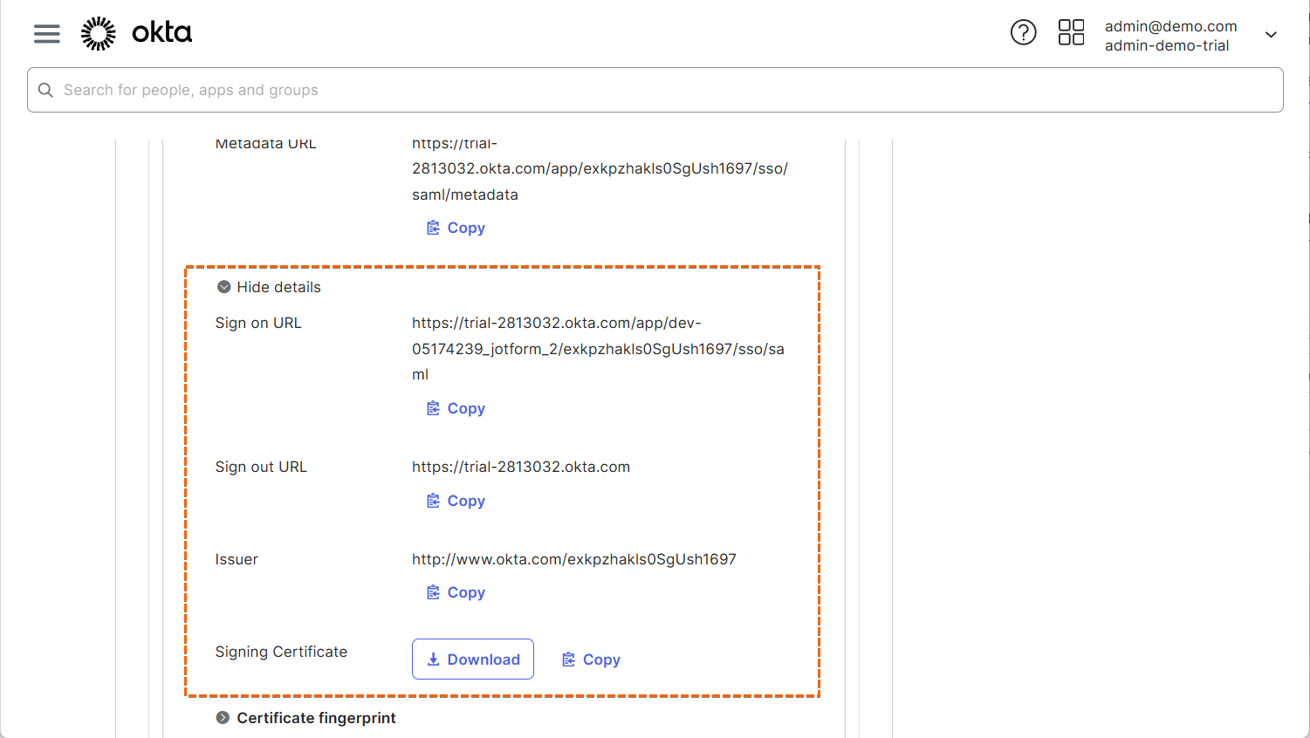
Task: Copy the Metadata URL
Action: (456, 228)
